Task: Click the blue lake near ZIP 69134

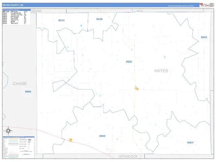Action: [81, 26]
